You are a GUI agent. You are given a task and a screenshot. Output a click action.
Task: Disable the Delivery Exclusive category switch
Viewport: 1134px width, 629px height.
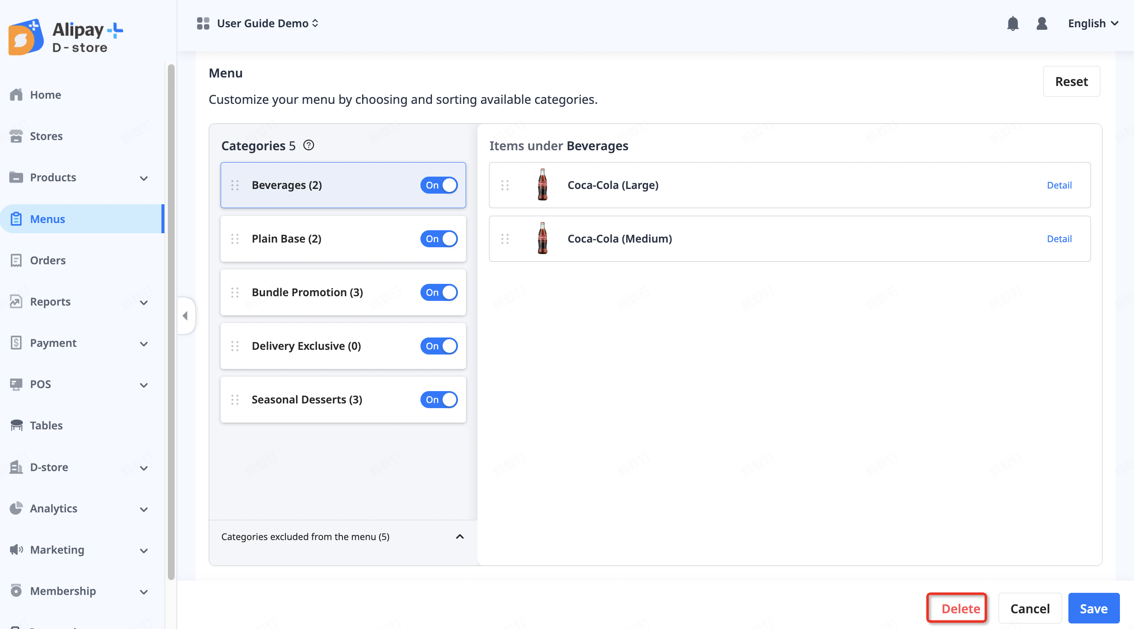pos(438,346)
